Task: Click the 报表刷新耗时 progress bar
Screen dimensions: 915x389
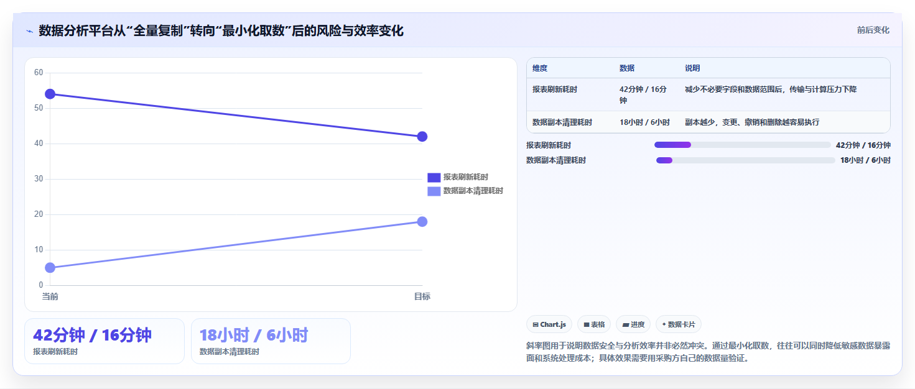Action: click(743, 145)
